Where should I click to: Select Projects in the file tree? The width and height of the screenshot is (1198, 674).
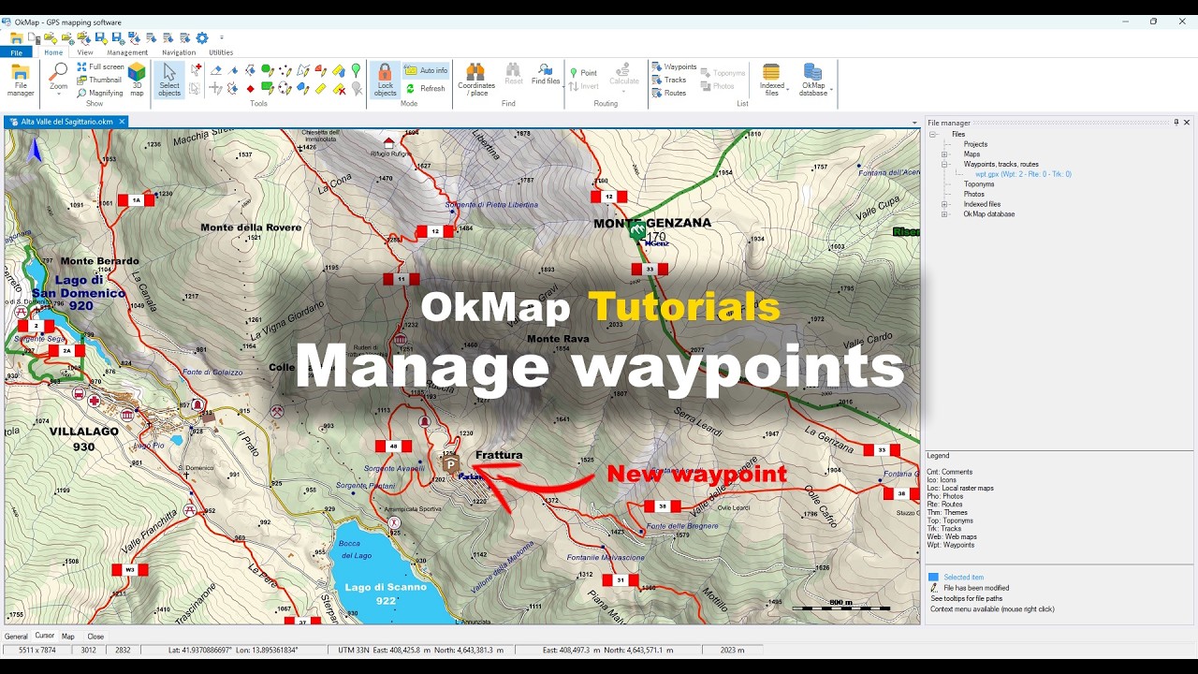975,144
